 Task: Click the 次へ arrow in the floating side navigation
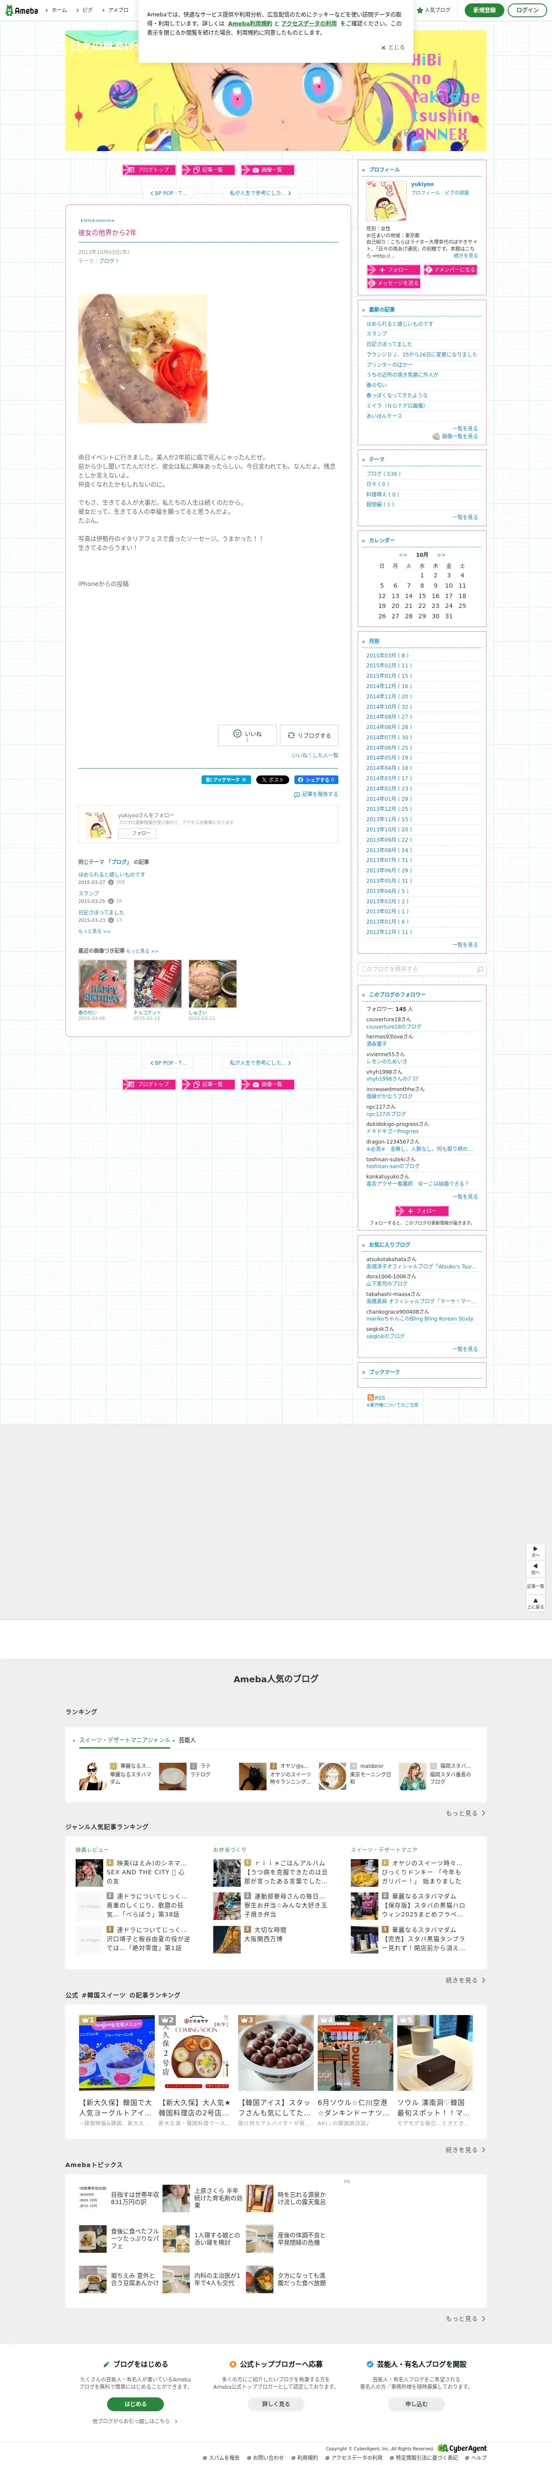coord(536,1551)
